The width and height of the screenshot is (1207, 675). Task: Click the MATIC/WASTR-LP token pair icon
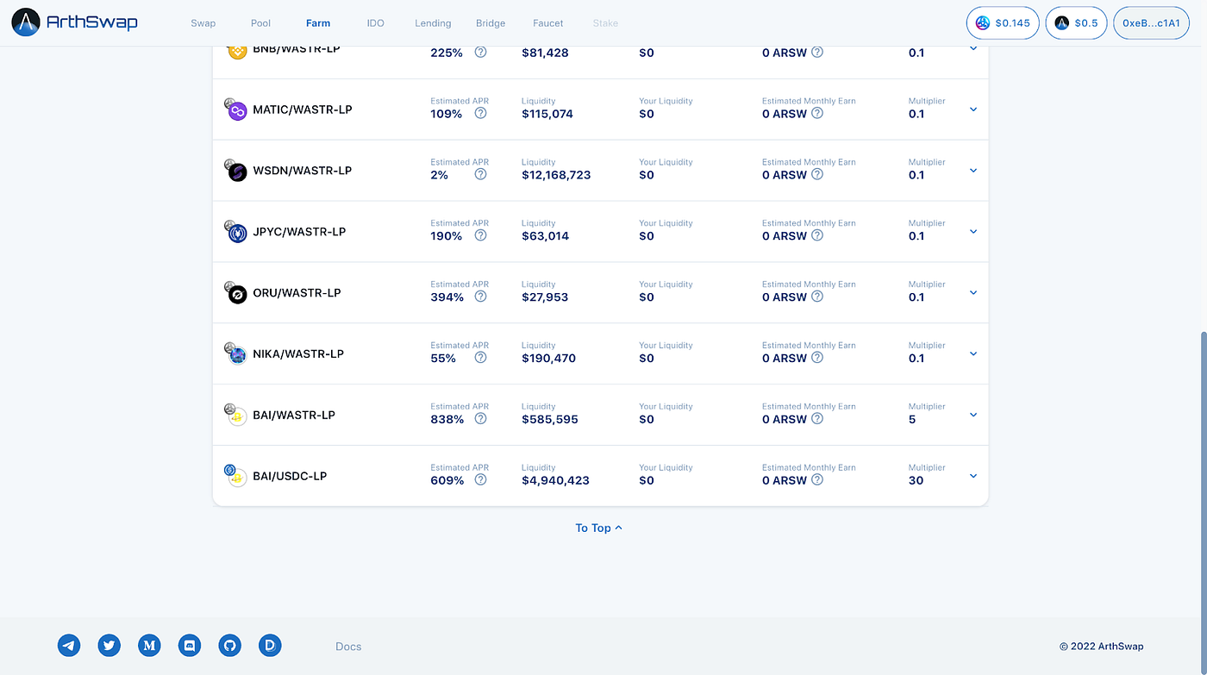(235, 109)
